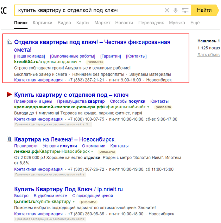Image resolution: width=221 pixels, height=223 pixels.
Task: Open Контактная информация with +7 (383) 367-26-72
Action: point(38,169)
